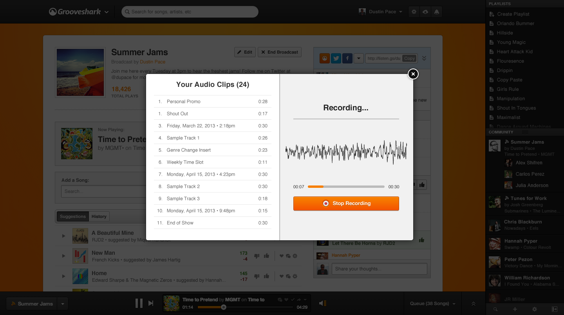The image size is (564, 315).
Task: Open the notifications bell
Action: [x=436, y=12]
